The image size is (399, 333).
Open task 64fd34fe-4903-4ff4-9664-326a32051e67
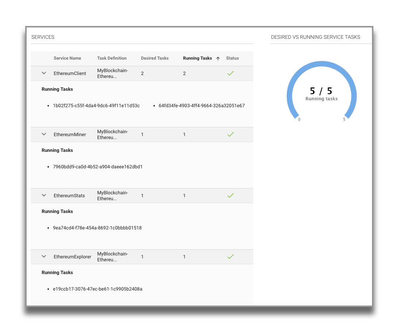201,106
